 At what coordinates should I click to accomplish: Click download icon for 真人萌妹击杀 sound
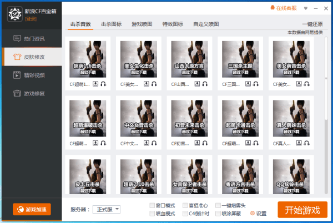coord(299,143)
